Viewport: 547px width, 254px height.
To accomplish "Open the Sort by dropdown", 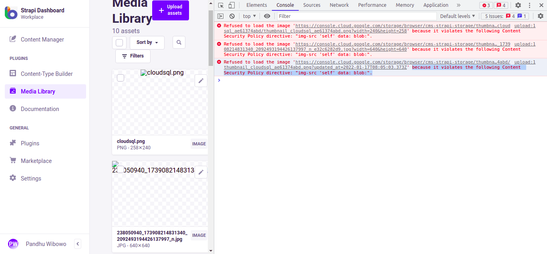I will tap(147, 42).
